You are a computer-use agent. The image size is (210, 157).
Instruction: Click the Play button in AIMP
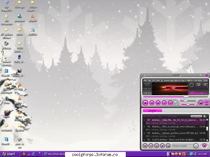click(x=145, y=103)
